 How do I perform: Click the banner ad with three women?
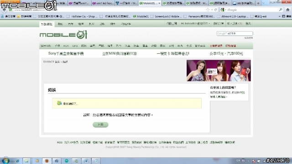click(219, 71)
